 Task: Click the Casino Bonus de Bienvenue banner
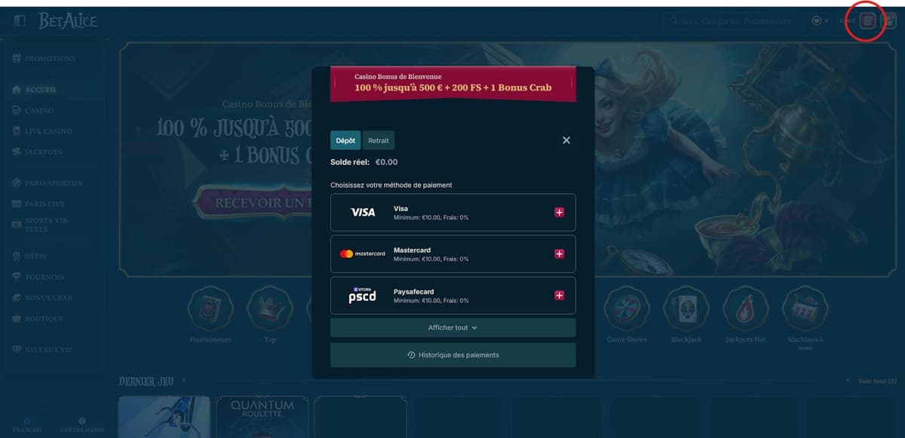452,83
